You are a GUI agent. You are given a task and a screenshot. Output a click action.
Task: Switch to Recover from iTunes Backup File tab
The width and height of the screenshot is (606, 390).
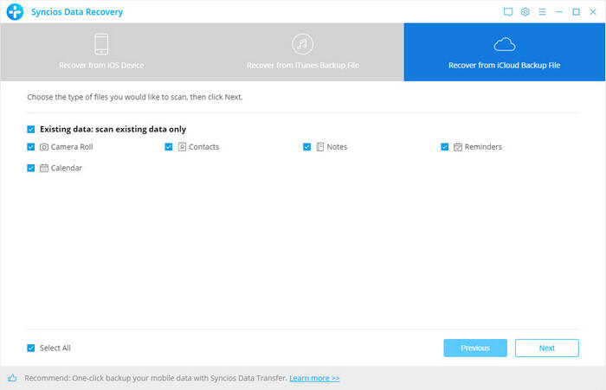click(x=302, y=52)
